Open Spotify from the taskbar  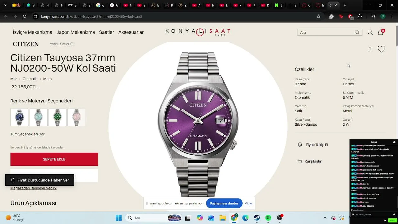tap(268, 218)
